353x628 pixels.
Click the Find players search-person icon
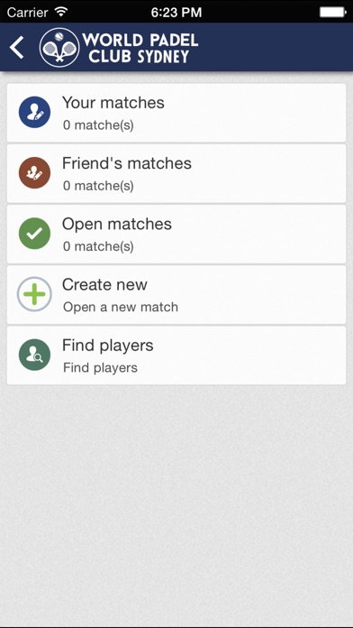[35, 355]
